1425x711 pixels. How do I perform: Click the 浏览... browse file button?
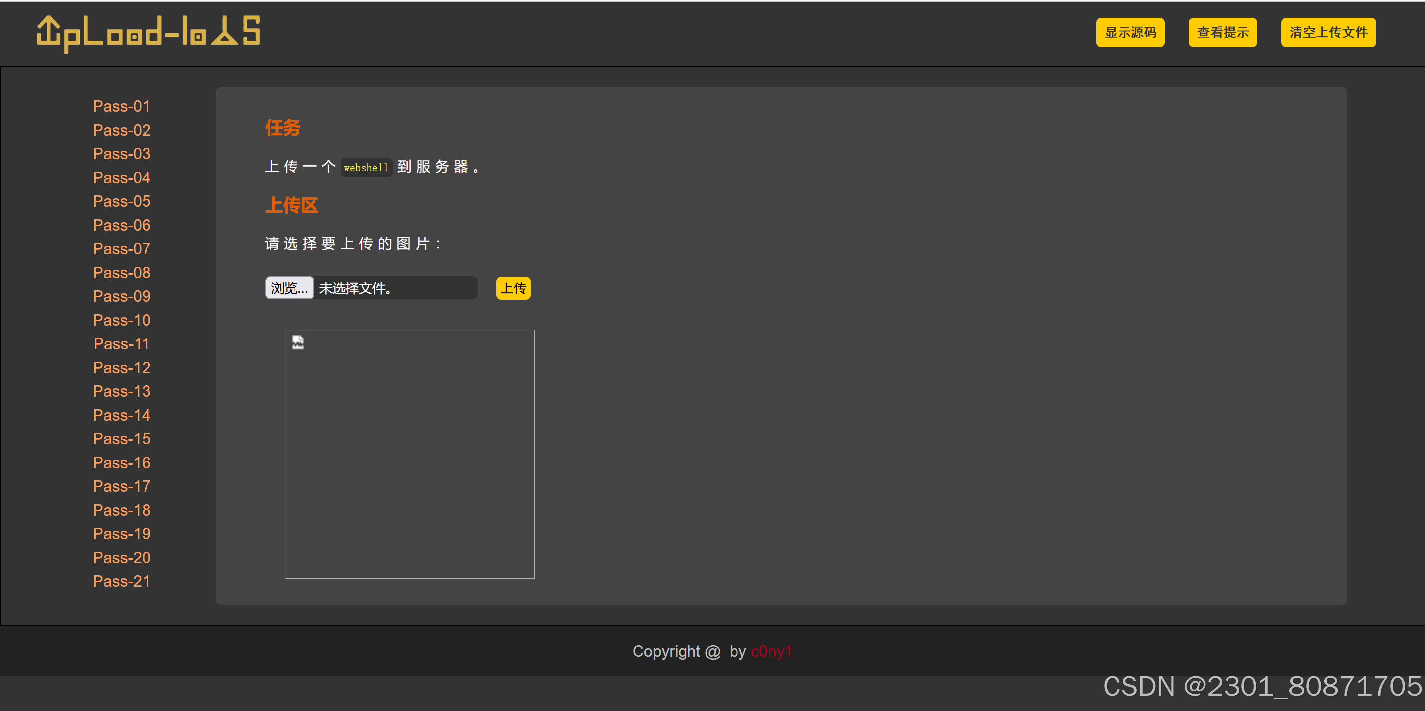290,288
